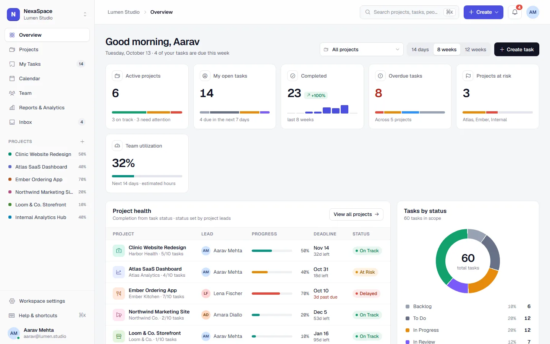Click View all projects button
Image resolution: width=550 pixels, height=344 pixels.
click(x=356, y=214)
